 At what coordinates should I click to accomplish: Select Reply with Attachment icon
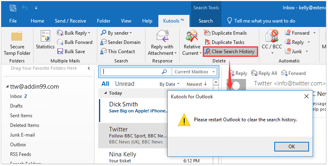(162, 43)
